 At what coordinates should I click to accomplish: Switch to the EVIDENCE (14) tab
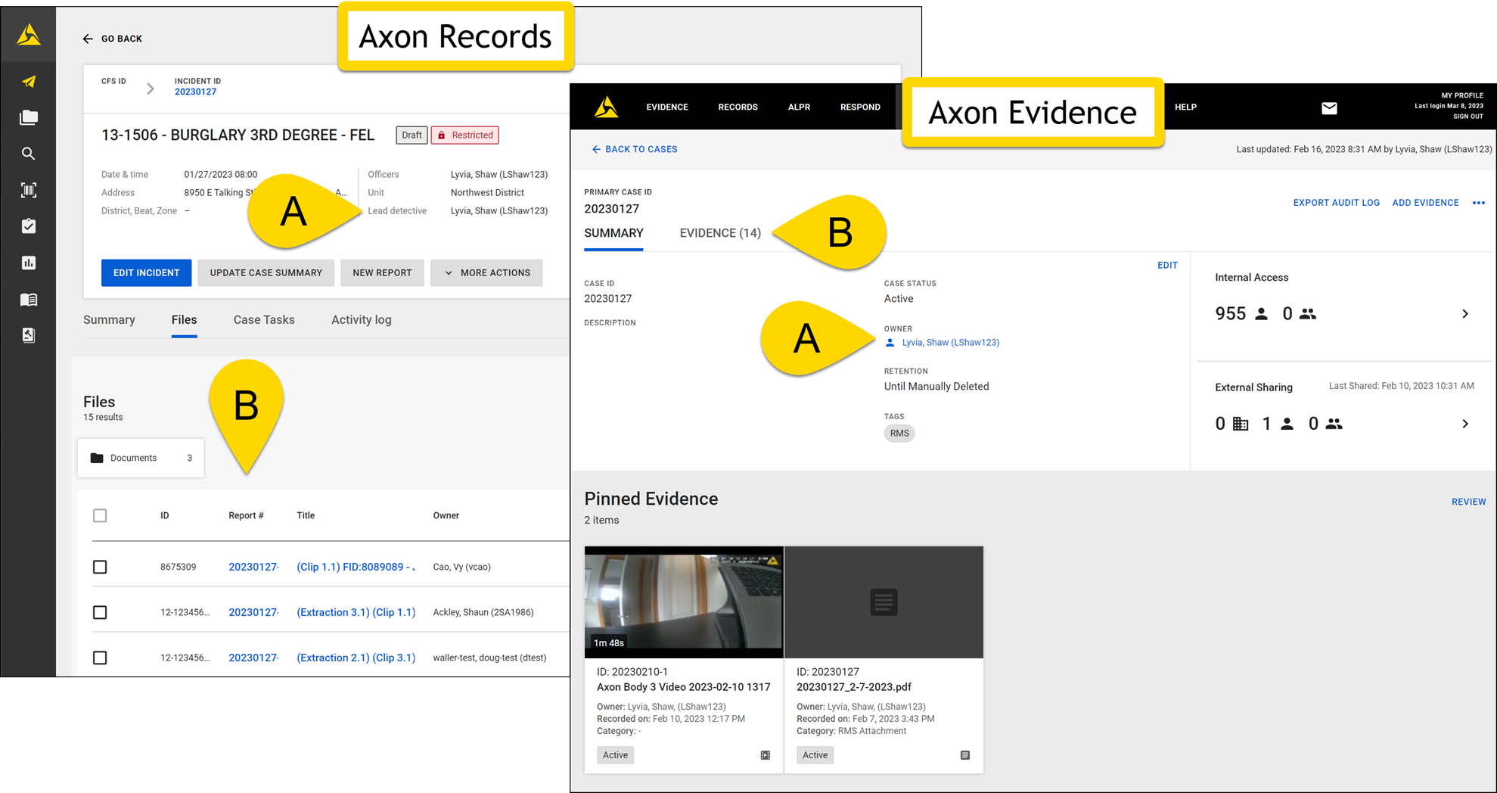719,233
